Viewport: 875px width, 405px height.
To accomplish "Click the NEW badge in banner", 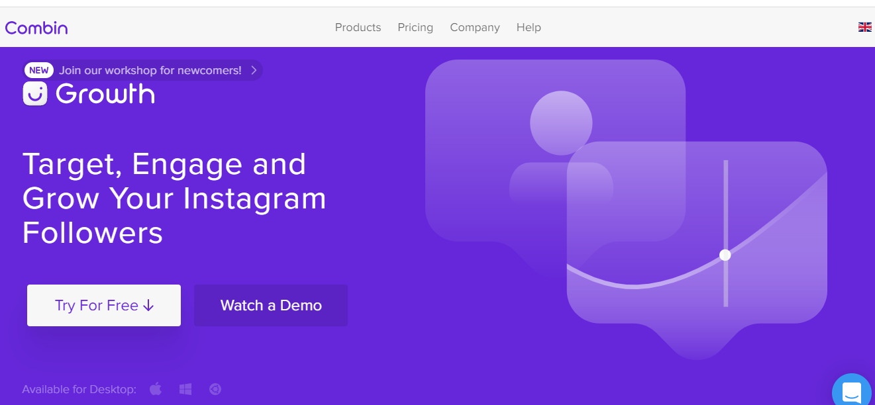I will coord(39,70).
